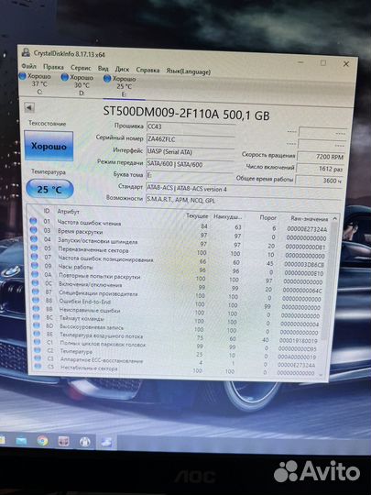
Task: Select Включения/отключения attribute row
Action: pos(179,287)
